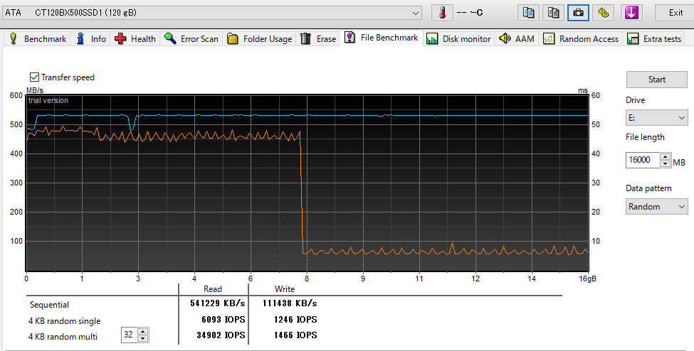The width and height of the screenshot is (694, 351).
Task: Click the File Benchmark tab icon
Action: 349,37
